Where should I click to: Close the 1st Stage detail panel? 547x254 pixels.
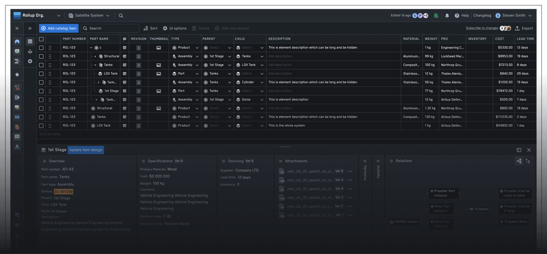pyautogui.click(x=529, y=150)
